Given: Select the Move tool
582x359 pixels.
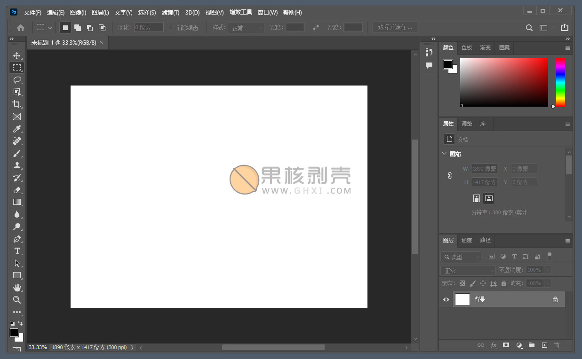Looking at the screenshot, I should click(17, 55).
